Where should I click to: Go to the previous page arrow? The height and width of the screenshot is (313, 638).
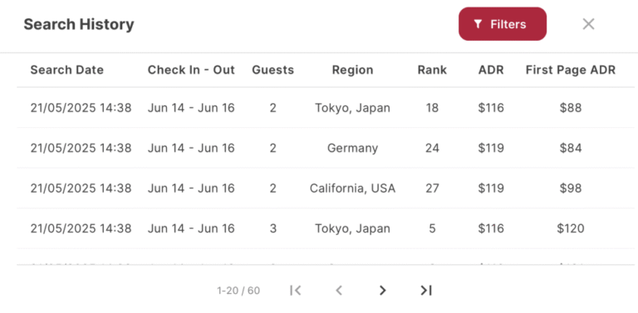[339, 291]
